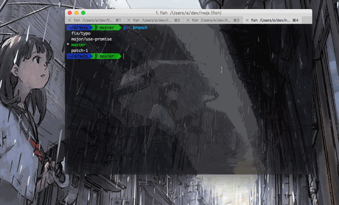Click the red close window button

point(70,13)
